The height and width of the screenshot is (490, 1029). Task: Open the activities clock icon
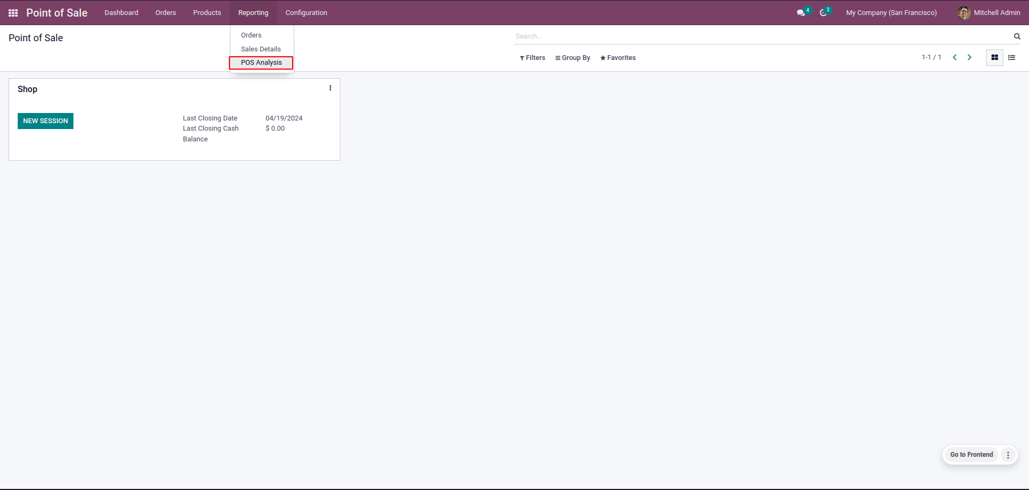click(824, 13)
